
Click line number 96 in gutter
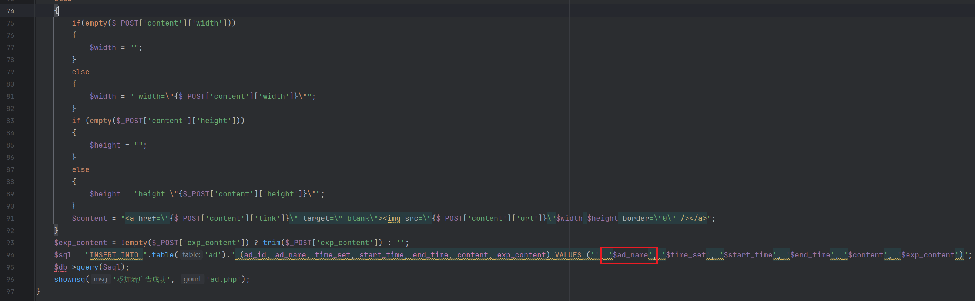[10, 280]
